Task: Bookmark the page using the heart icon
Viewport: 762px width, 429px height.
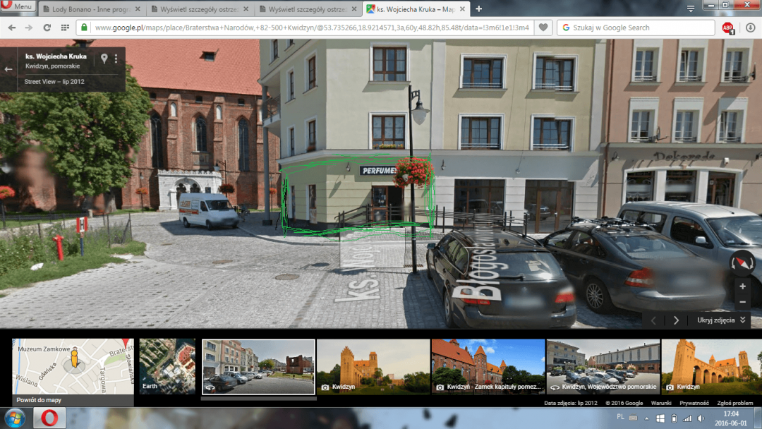Action: [x=543, y=28]
